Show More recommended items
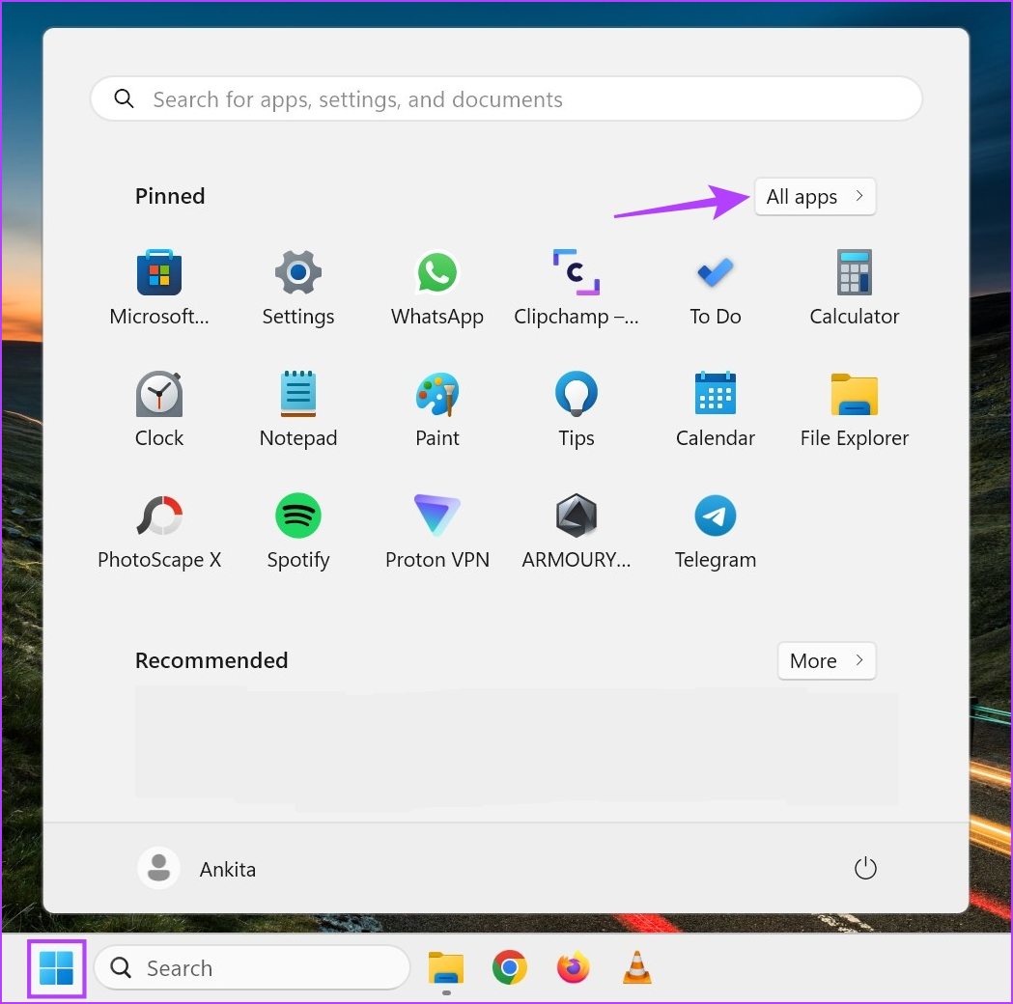 pos(827,660)
